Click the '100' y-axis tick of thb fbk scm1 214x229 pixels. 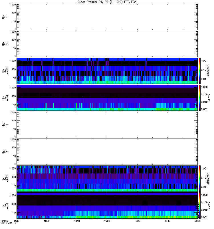click(x=14, y=96)
